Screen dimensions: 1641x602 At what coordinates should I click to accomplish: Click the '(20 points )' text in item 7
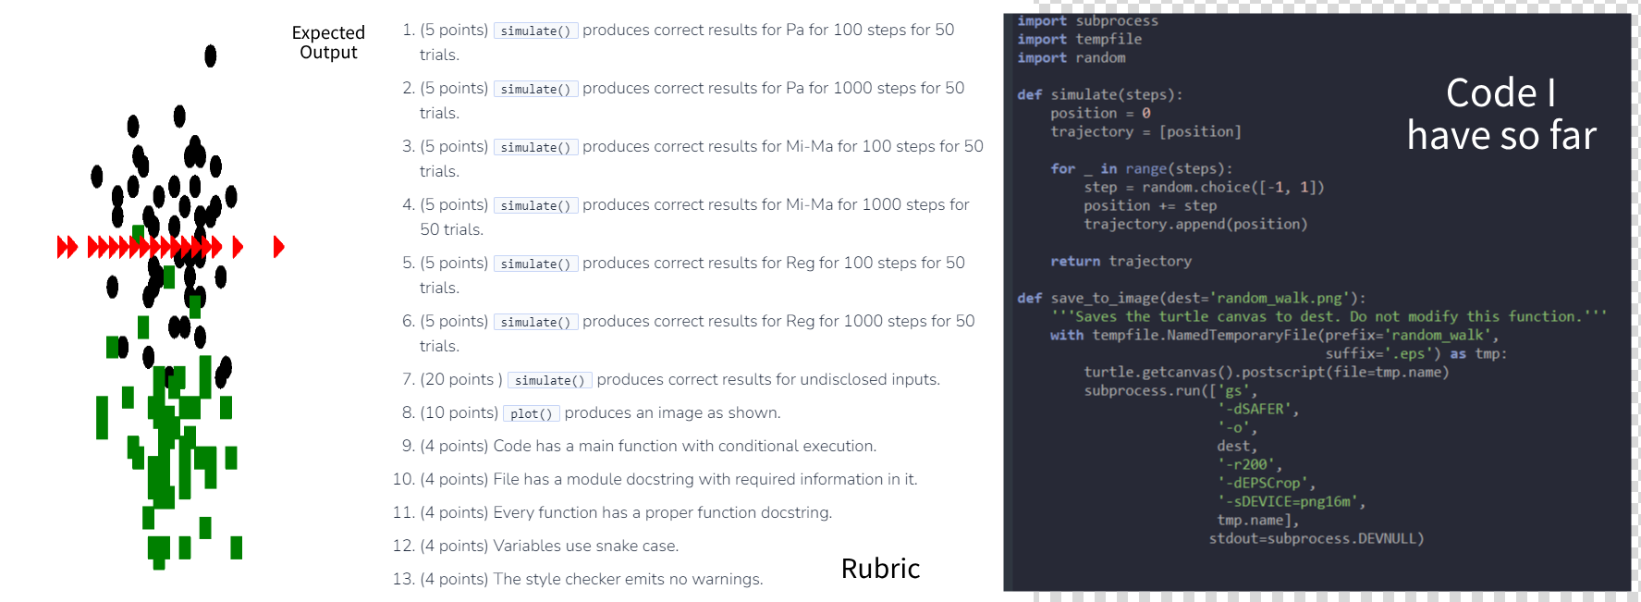[x=461, y=379]
